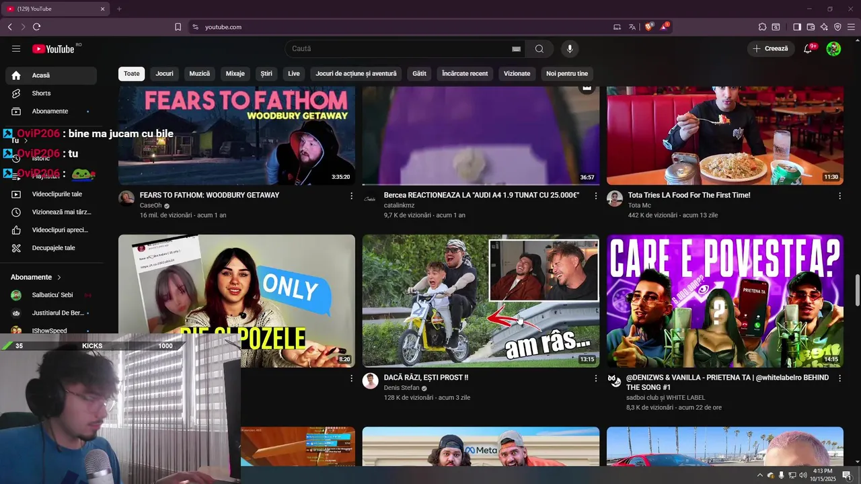
Task: Open the YouTube hamburger guide menu
Action: click(16, 48)
